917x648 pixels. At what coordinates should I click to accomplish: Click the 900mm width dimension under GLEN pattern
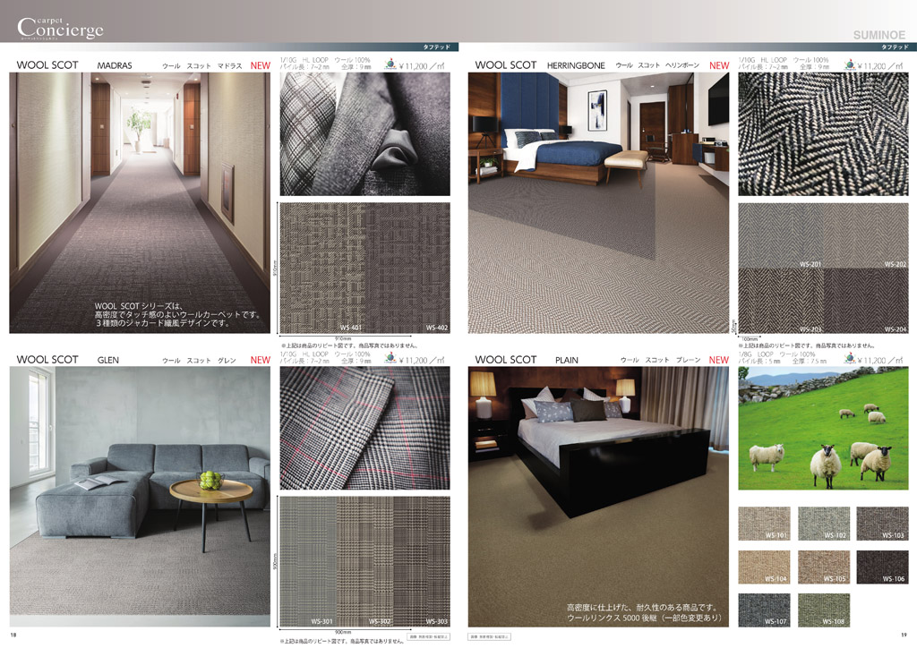(343, 632)
